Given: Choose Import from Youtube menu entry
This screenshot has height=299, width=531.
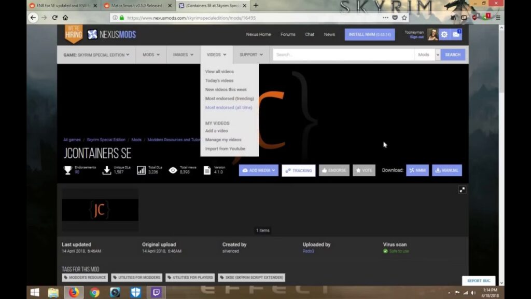Looking at the screenshot, I should click(225, 148).
